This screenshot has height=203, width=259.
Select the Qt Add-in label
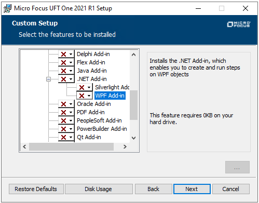pyautogui.click(x=89, y=137)
